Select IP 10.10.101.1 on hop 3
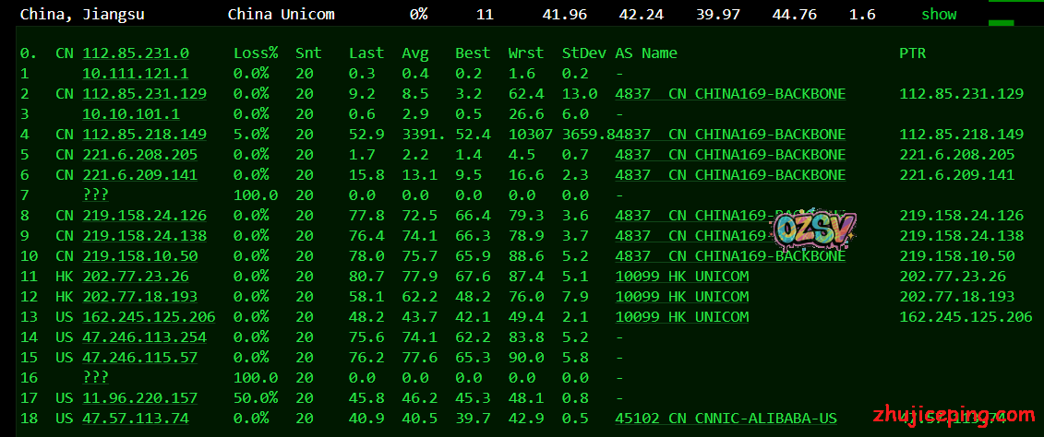The width and height of the screenshot is (1044, 437). 131,114
